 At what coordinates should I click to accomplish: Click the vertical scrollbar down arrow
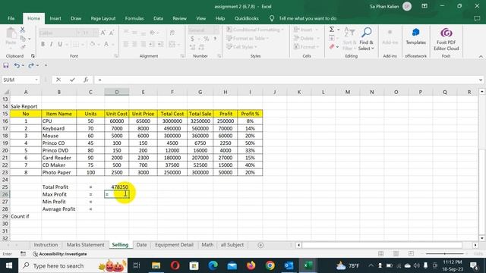(481, 238)
